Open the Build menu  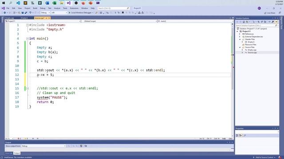tap(35, 8)
